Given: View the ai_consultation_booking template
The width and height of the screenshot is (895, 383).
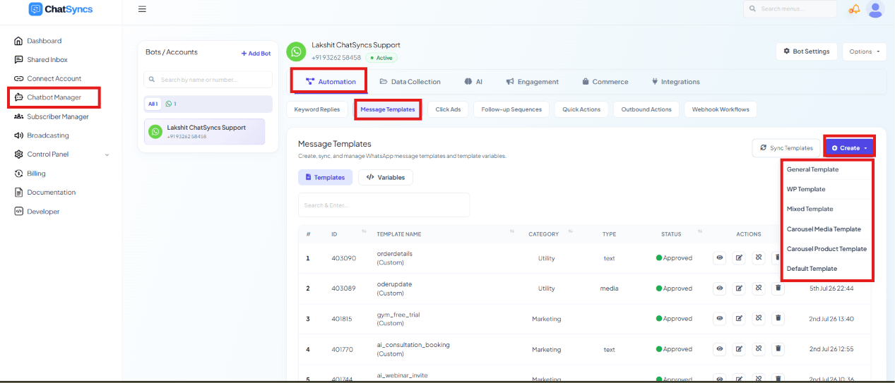Looking at the screenshot, I should 719,349.
